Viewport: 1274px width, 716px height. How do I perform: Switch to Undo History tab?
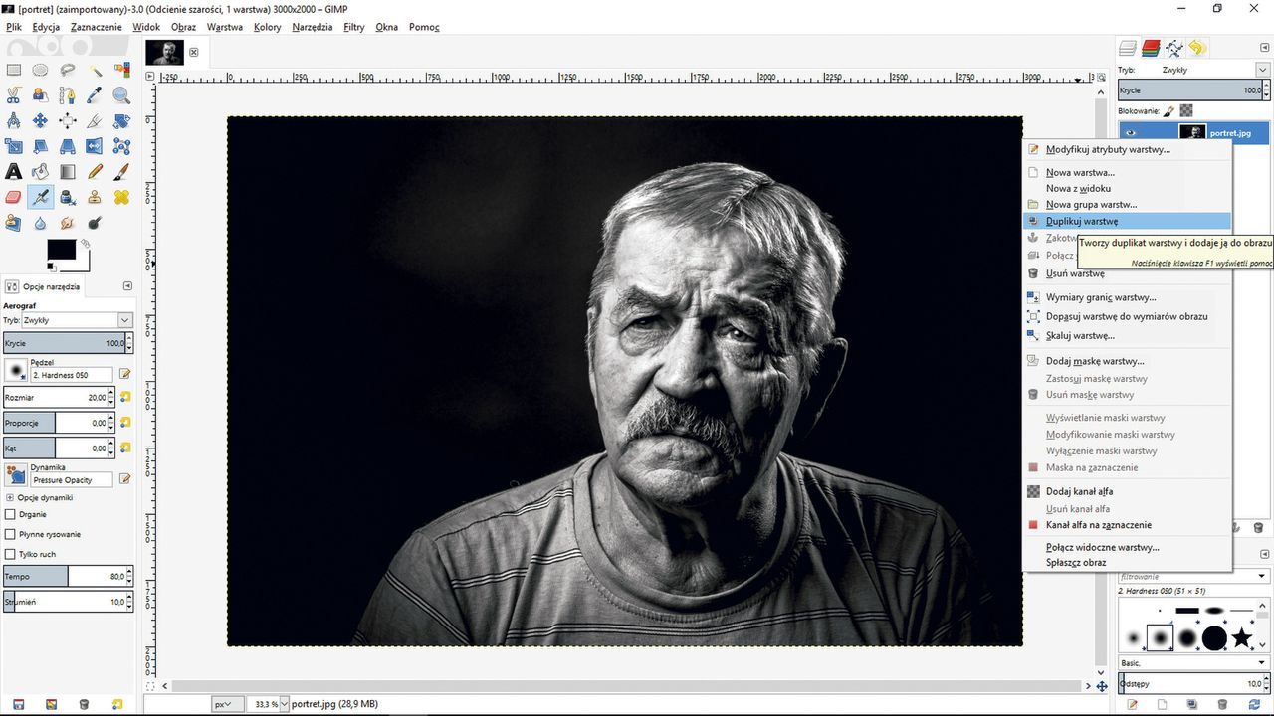coord(1197,48)
